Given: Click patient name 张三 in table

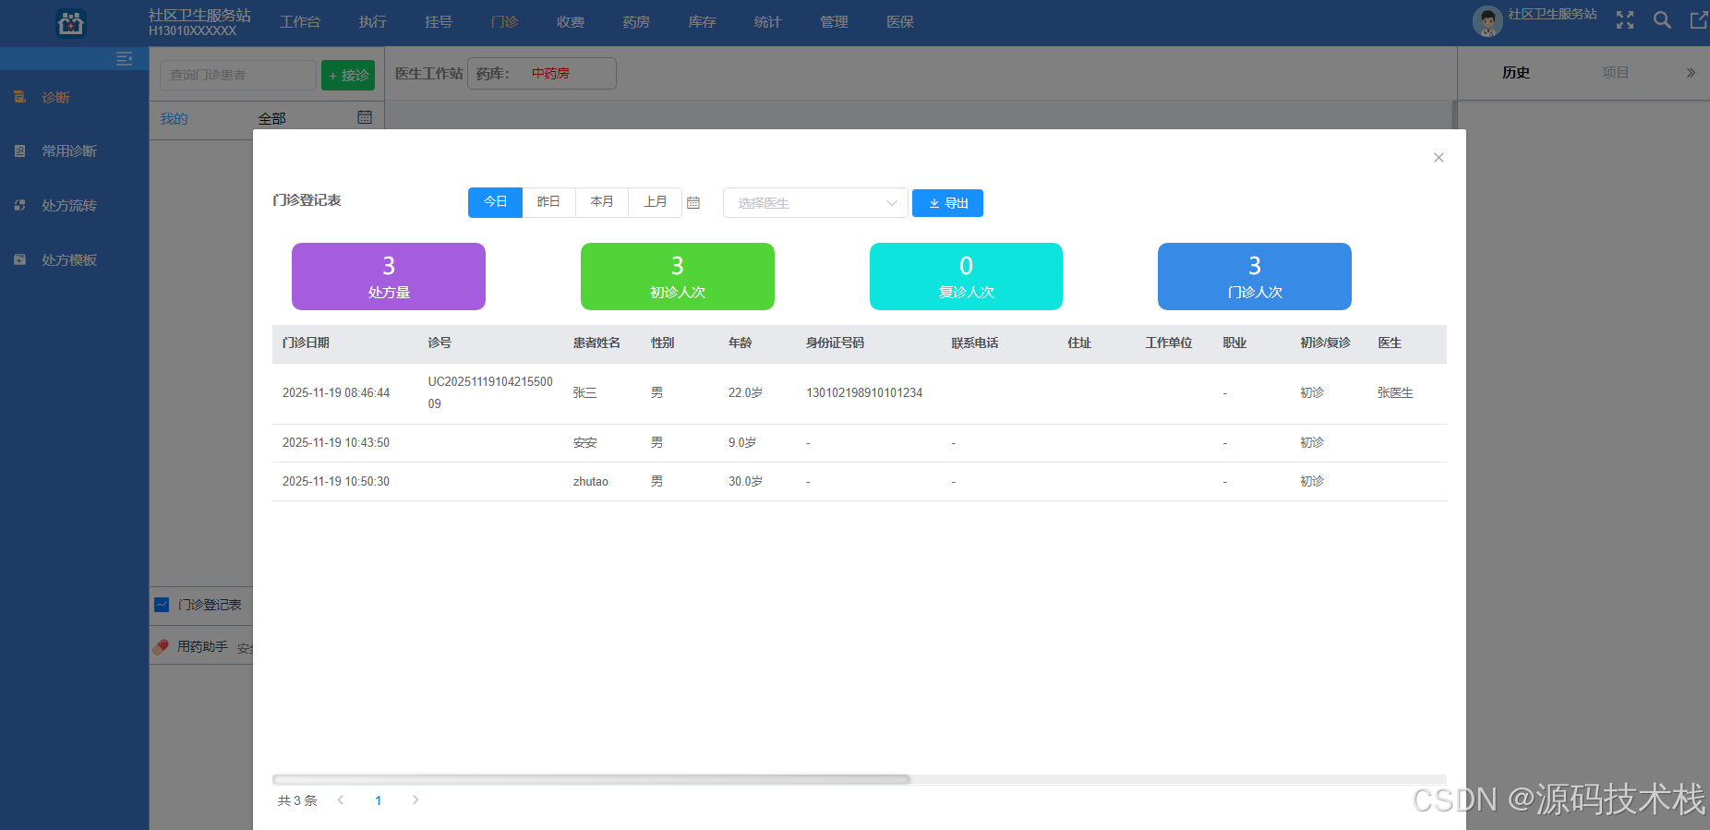Looking at the screenshot, I should point(585,393).
